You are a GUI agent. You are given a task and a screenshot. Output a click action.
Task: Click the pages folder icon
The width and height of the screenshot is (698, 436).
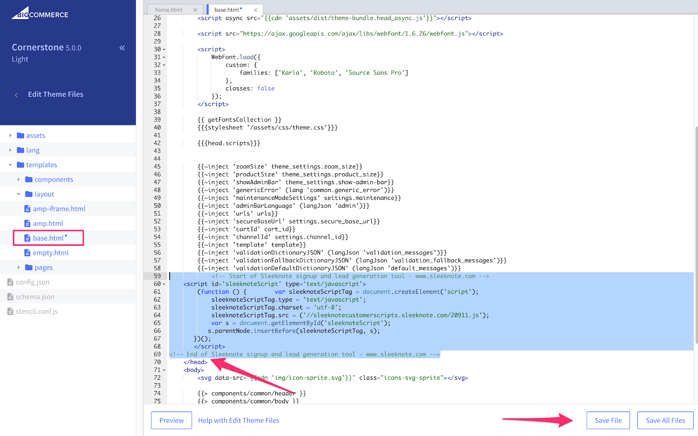tap(29, 267)
